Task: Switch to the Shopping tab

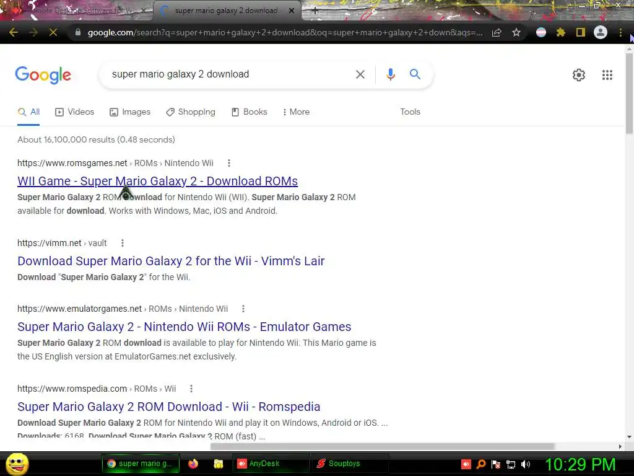Action: pos(191,112)
